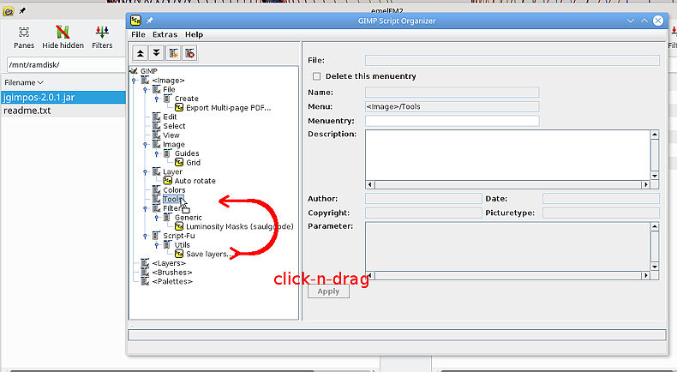Click the Menu field showing <Image>/Tools

pyautogui.click(x=452, y=106)
